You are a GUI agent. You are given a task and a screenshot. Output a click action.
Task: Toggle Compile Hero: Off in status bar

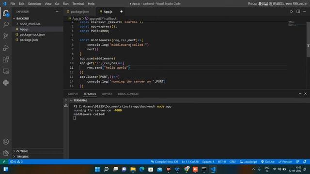pos(165,161)
